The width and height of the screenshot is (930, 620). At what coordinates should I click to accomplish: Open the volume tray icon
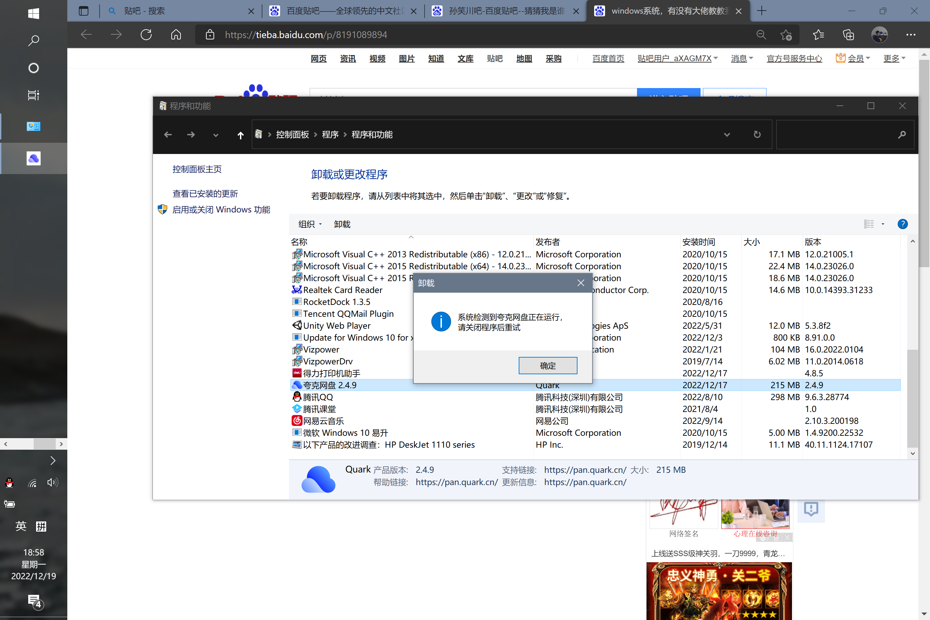click(x=53, y=482)
